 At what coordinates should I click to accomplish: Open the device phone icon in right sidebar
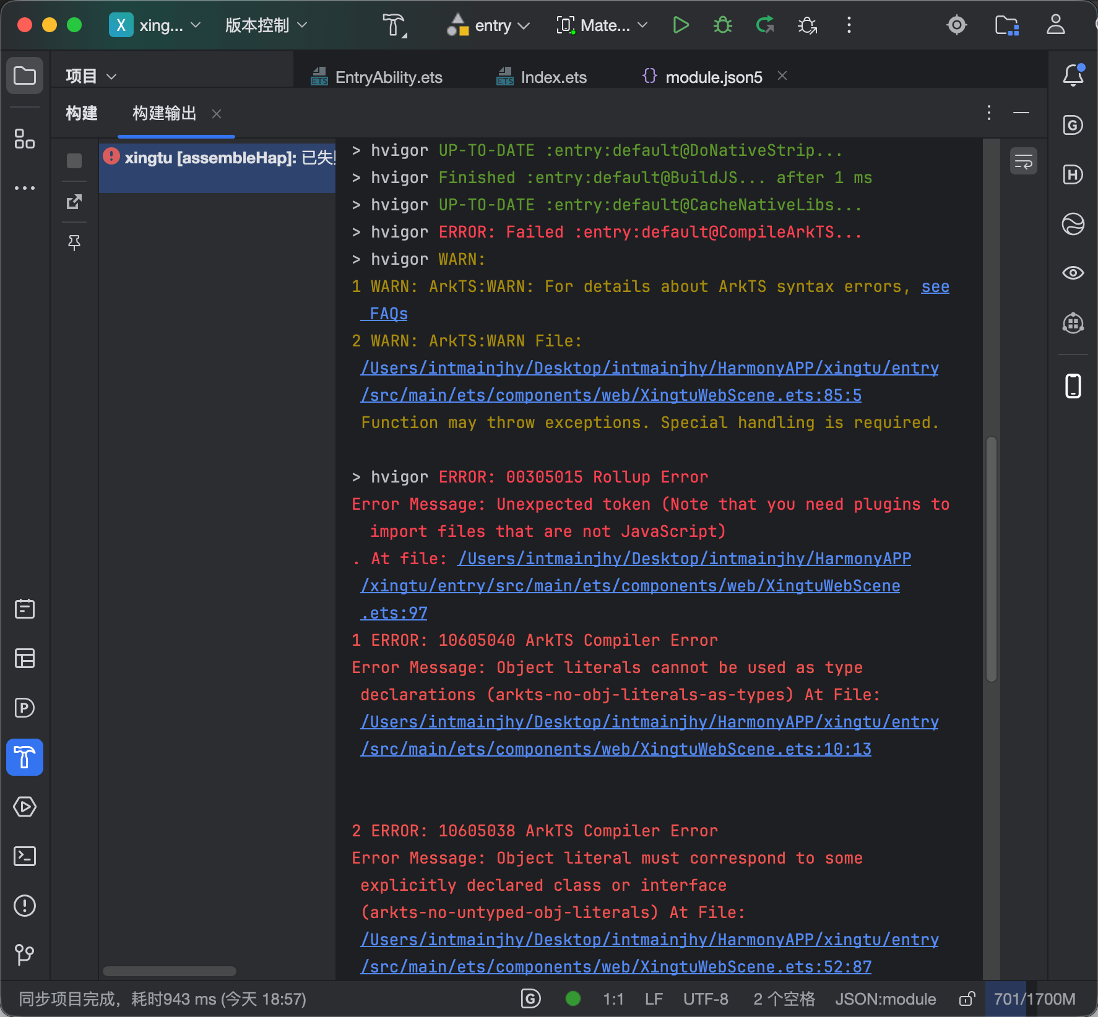click(x=1073, y=386)
